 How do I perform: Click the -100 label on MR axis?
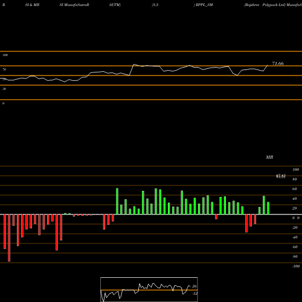coord(296,266)
